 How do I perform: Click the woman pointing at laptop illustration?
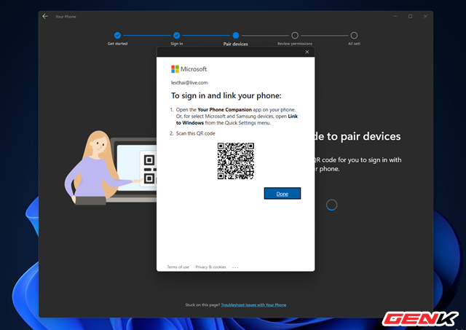tap(111, 168)
